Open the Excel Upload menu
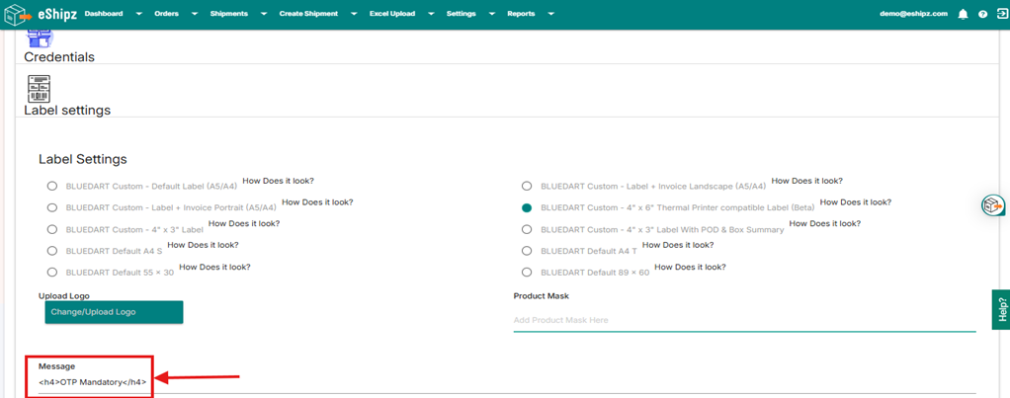 pos(392,14)
